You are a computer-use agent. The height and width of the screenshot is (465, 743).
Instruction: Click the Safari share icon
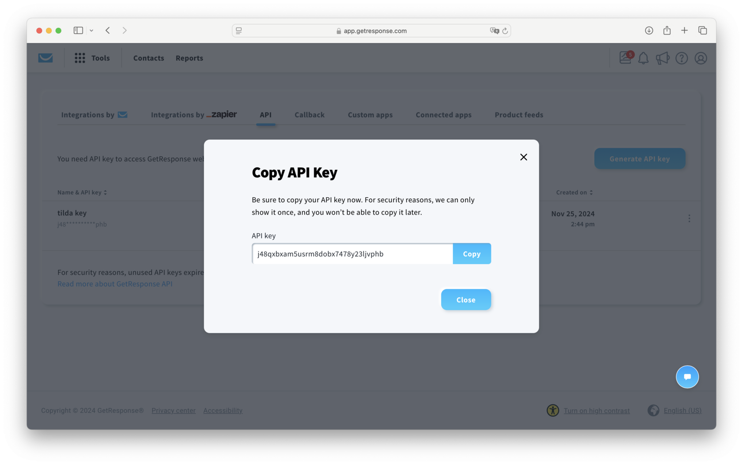pyautogui.click(x=666, y=30)
